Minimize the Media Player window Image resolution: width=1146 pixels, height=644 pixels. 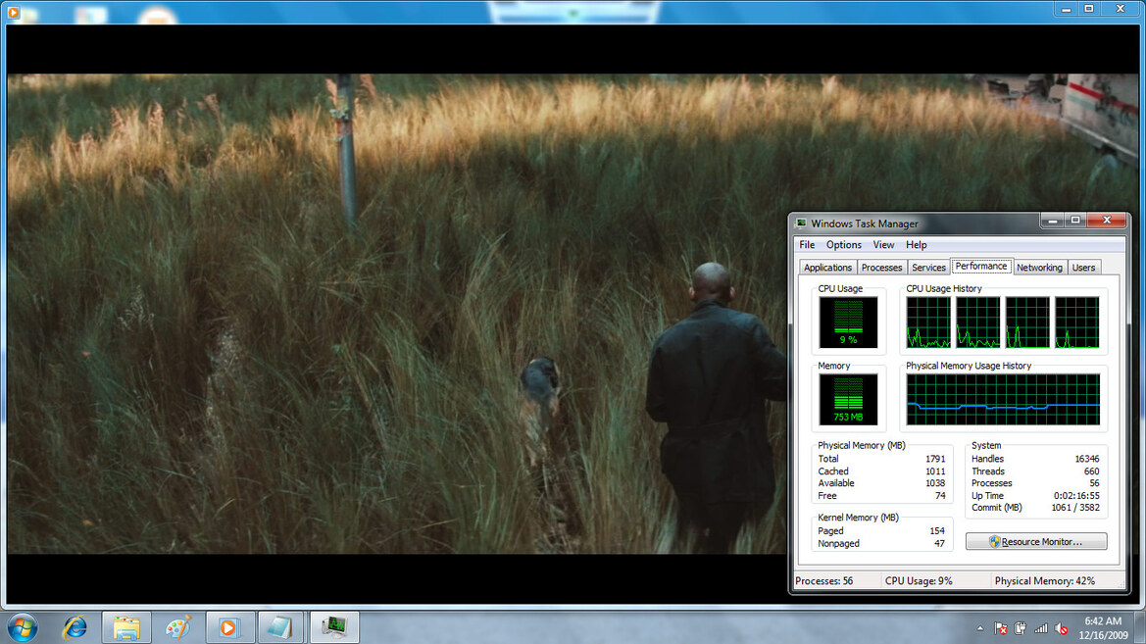point(1066,9)
